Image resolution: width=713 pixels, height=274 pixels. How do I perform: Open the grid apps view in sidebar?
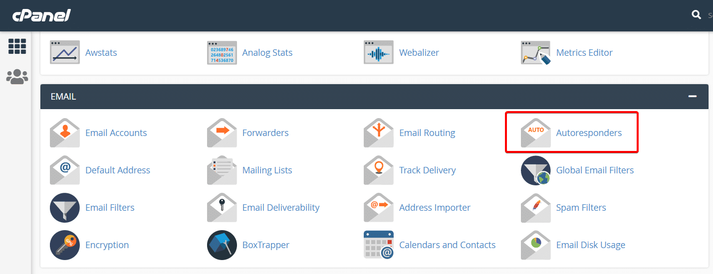coord(17,46)
